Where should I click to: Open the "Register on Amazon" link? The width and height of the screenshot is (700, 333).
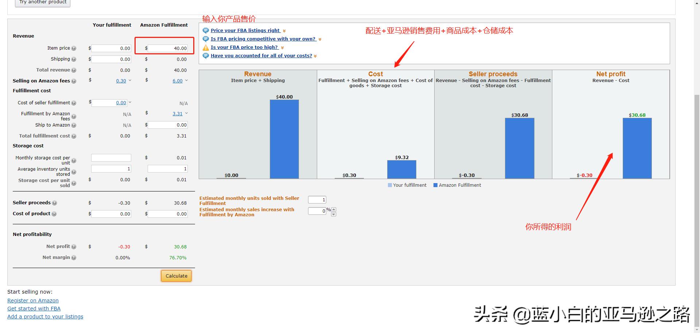click(33, 300)
